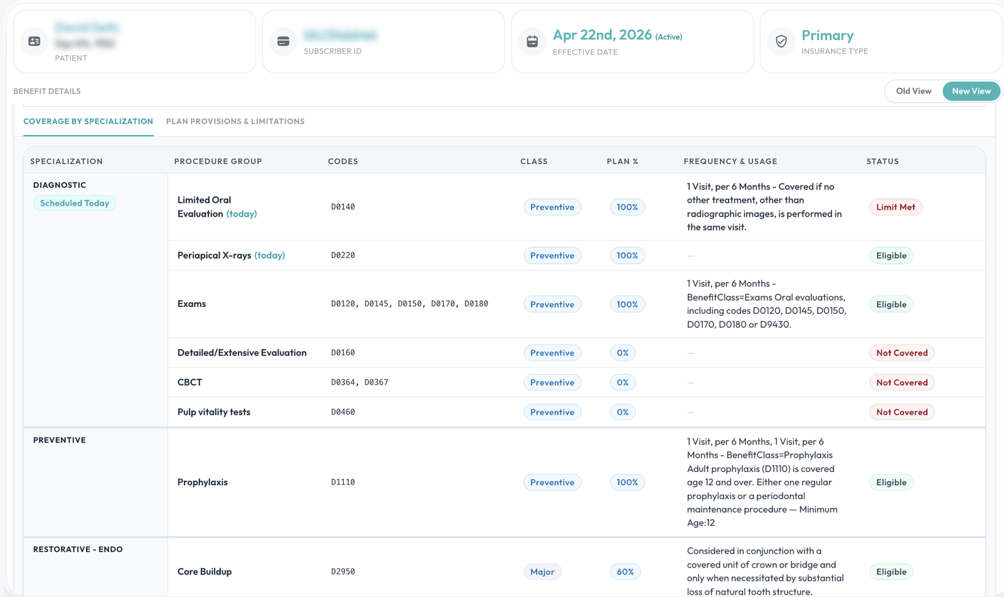Click 0% plan badge for CBCT
The width and height of the screenshot is (1004, 597).
[x=622, y=382]
